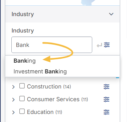Expand the Consumer Services category arrow

pyautogui.click(x=13, y=100)
